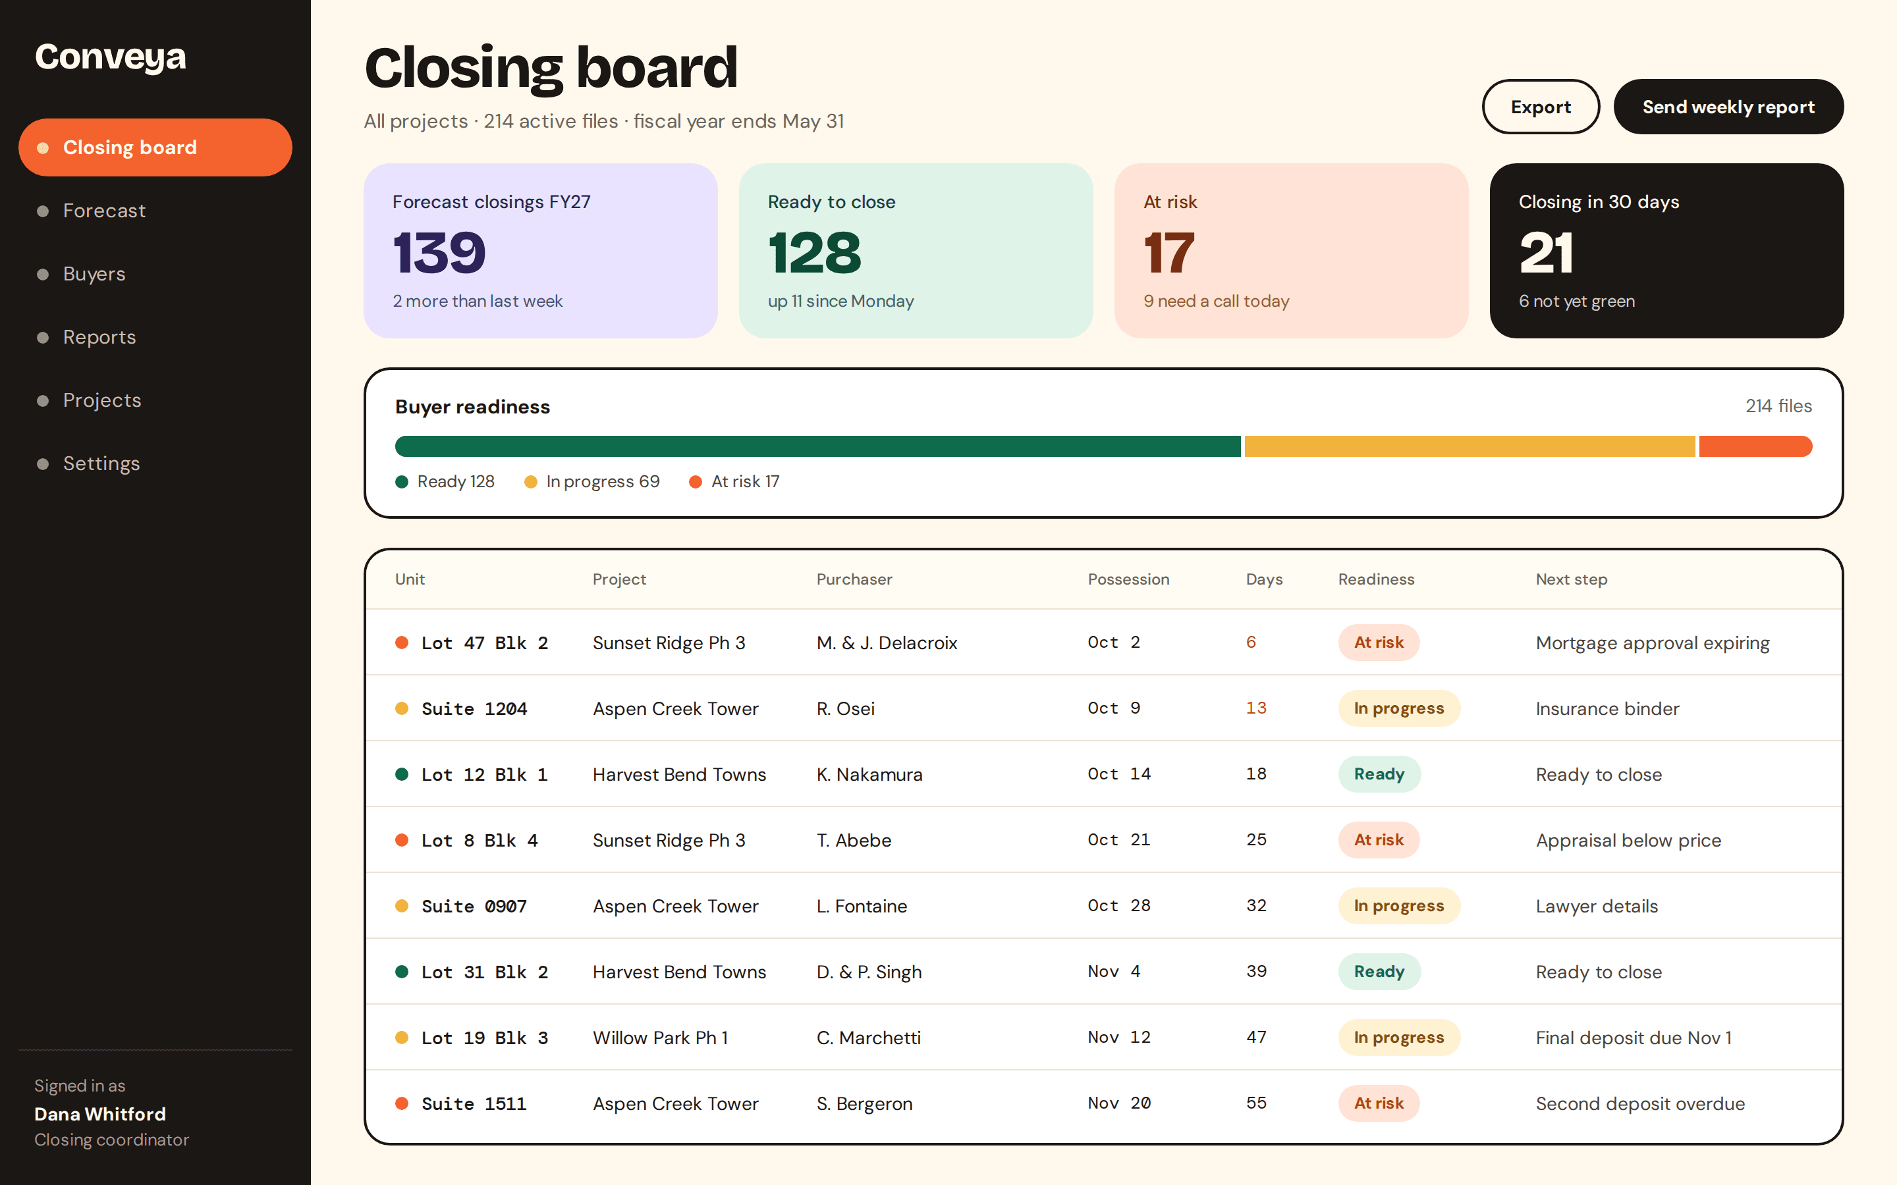Open the Buyers section

pos(155,275)
